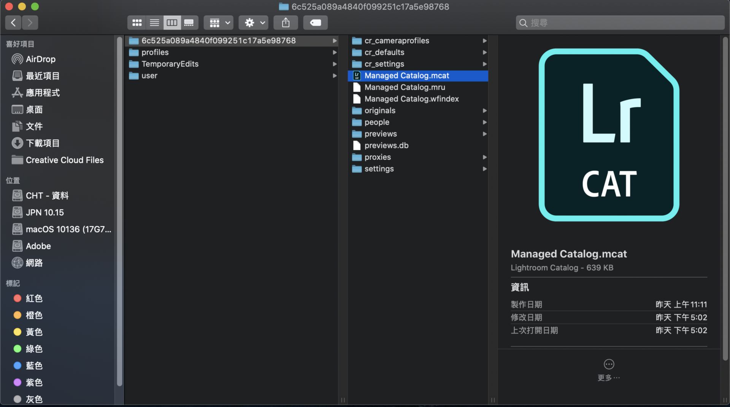This screenshot has width=730, height=407.
Task: Click the tag icon in toolbar
Action: pos(315,22)
